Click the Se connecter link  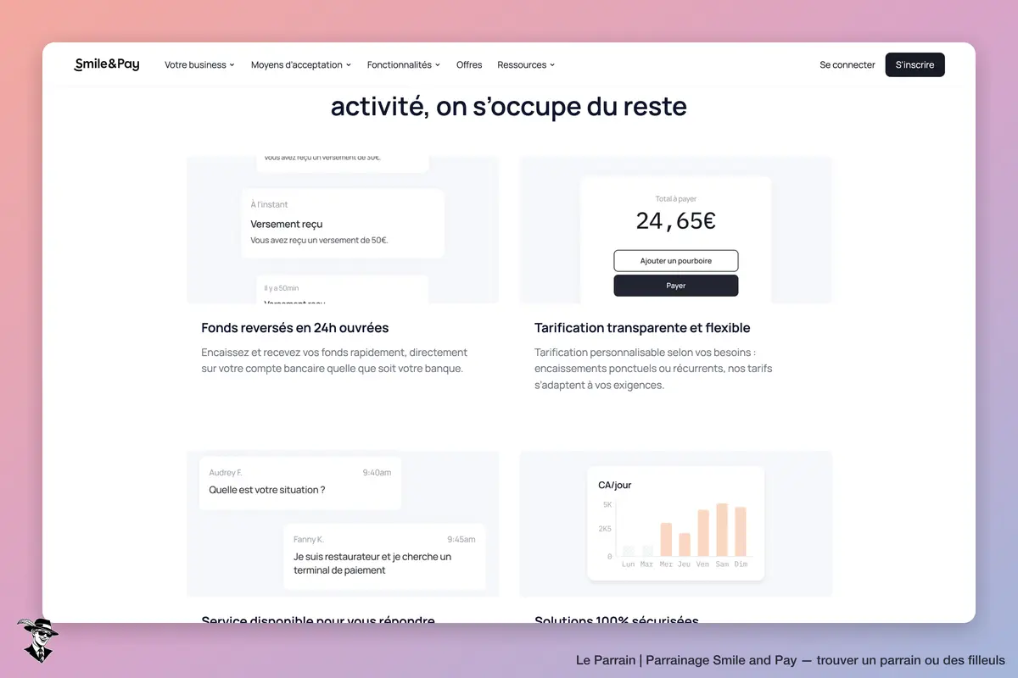tap(847, 64)
